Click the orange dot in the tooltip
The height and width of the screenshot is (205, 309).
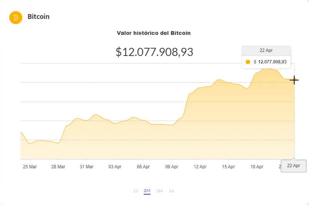click(248, 62)
